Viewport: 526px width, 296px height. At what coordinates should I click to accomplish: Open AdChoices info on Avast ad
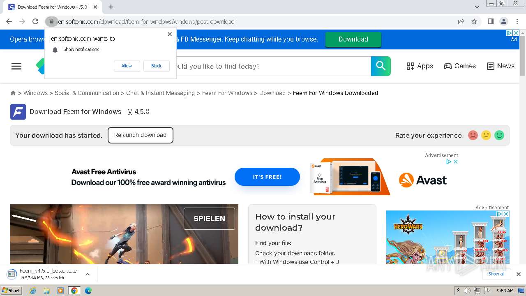tap(449, 162)
